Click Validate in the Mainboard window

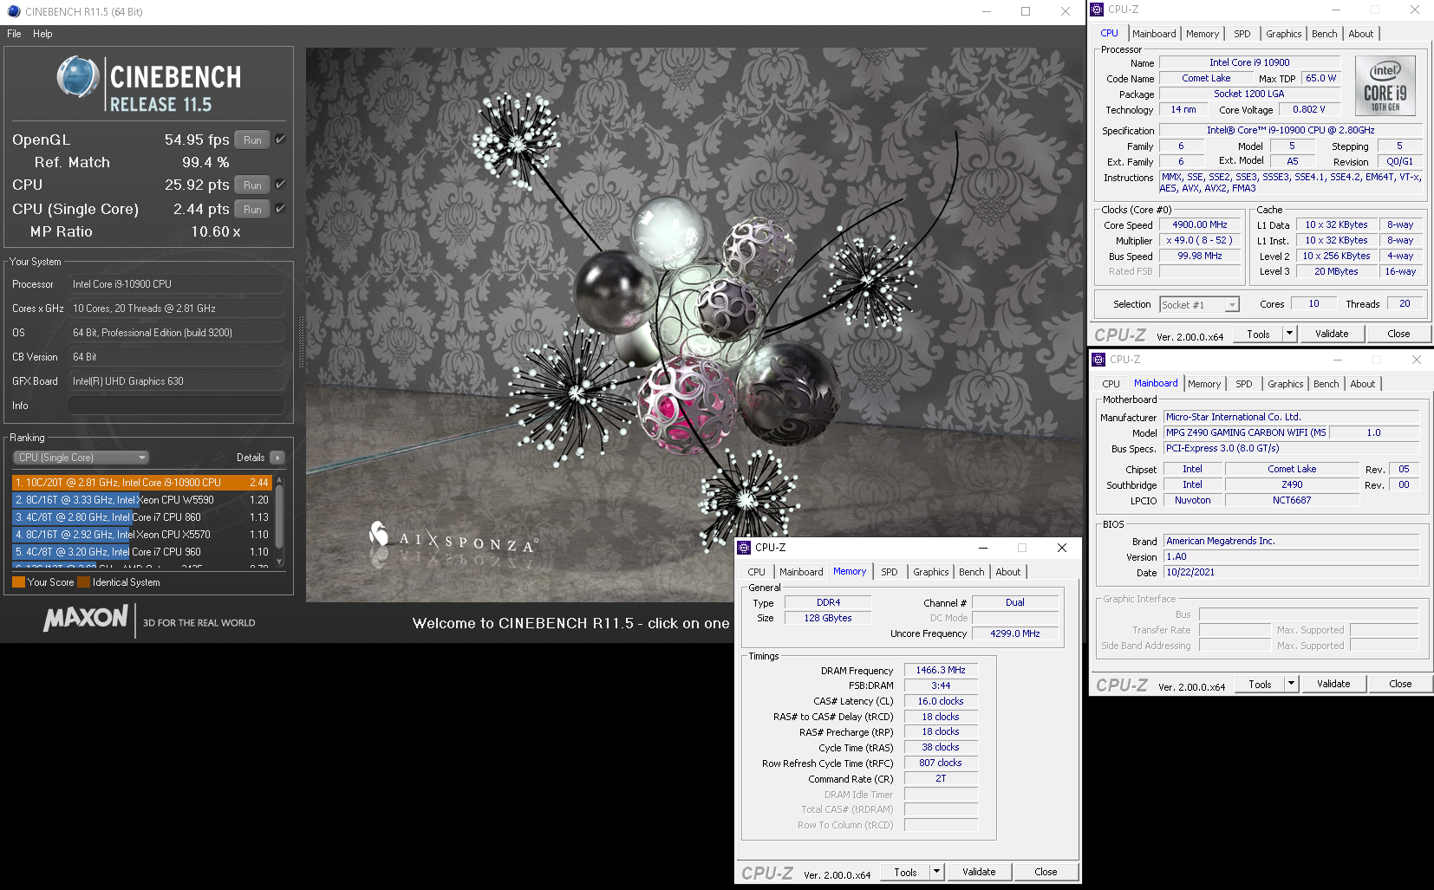(x=1333, y=684)
